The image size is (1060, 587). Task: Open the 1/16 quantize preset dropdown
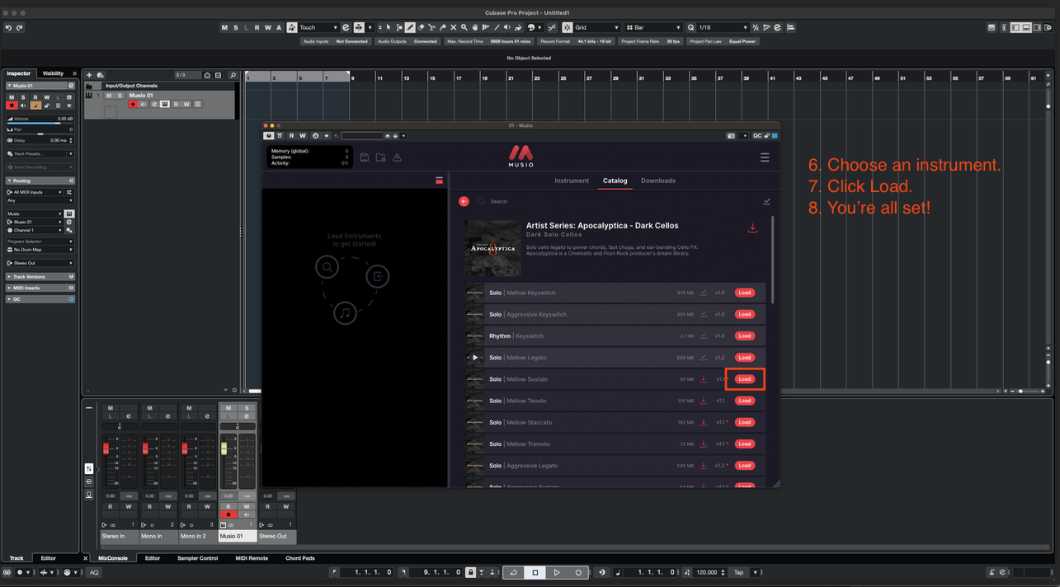[723, 28]
